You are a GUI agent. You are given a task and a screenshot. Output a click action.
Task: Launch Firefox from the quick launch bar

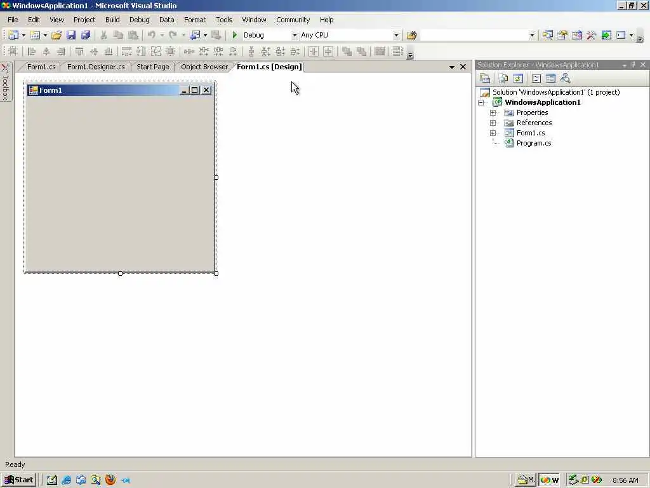pos(110,480)
